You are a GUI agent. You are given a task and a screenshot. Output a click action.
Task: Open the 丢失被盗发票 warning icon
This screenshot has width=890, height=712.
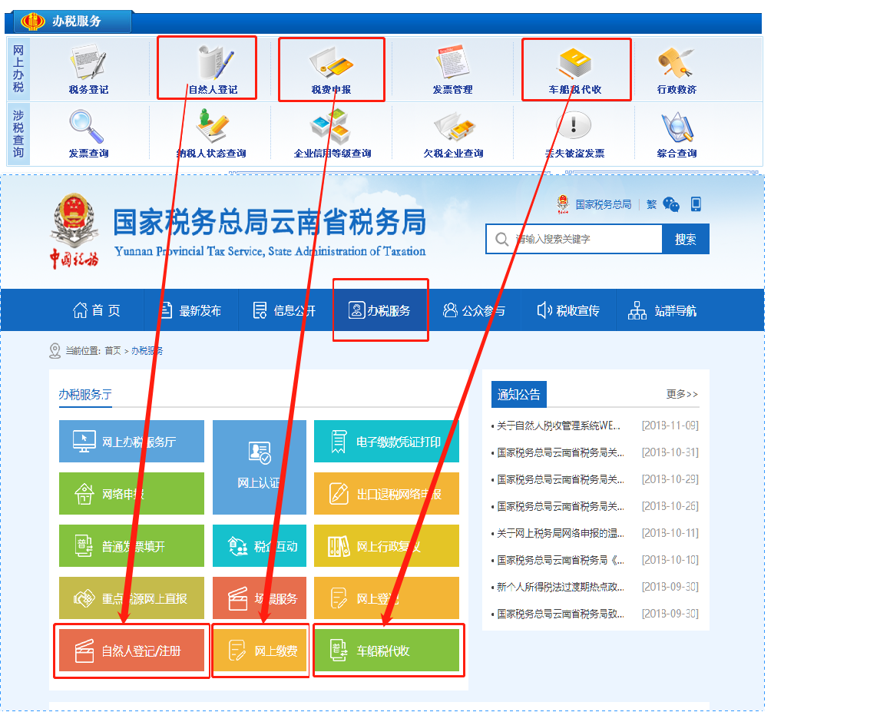coord(574,134)
